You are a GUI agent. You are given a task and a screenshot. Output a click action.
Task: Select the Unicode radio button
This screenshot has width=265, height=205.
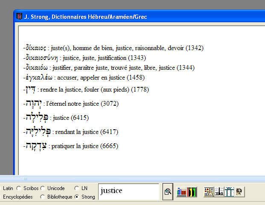[x=43, y=188]
